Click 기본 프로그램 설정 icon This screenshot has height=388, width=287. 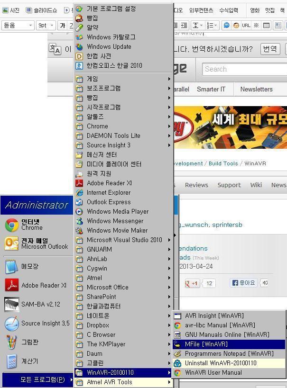pyautogui.click(x=79, y=9)
